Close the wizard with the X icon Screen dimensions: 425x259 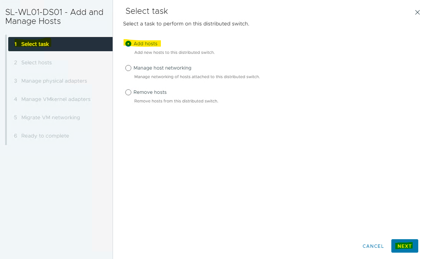tap(417, 12)
